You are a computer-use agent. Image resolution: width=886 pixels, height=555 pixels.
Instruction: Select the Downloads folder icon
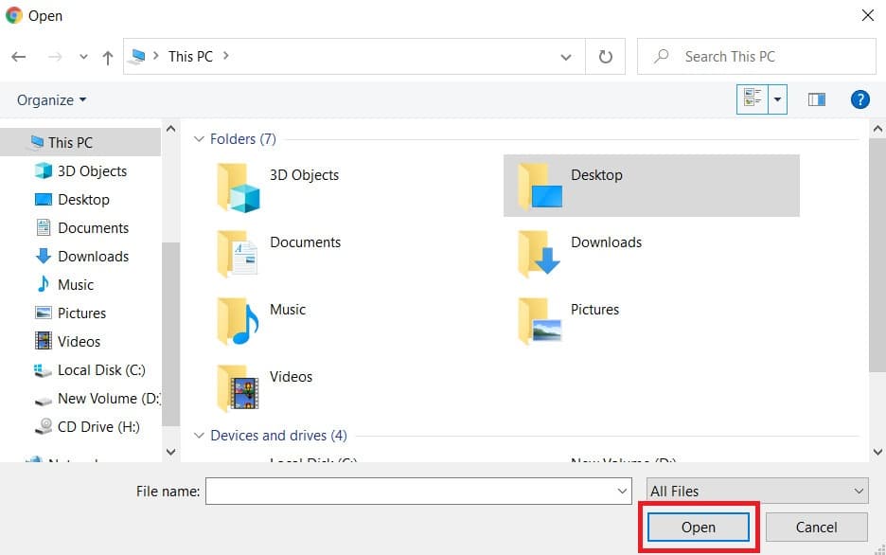coord(540,254)
